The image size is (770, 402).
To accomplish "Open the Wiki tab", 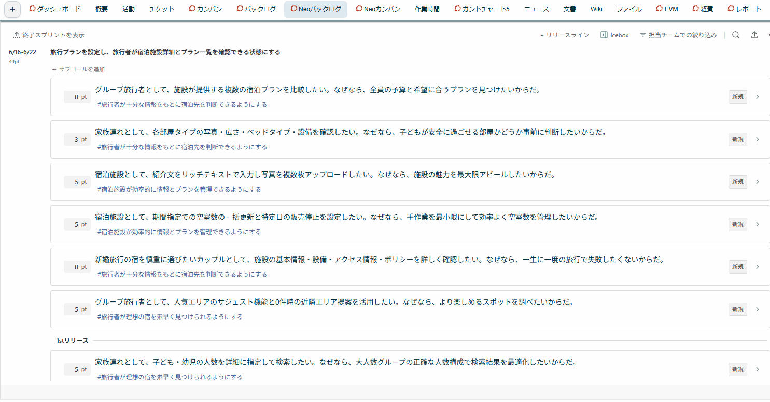I will pyautogui.click(x=596, y=9).
